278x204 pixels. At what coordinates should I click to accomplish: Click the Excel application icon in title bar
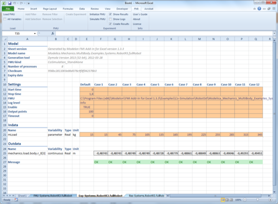click(x=4, y=3)
